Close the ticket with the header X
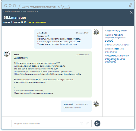Screen dimensions: 136x131 tap(131, 12)
